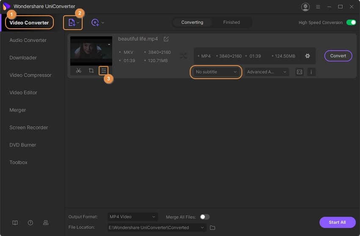Viewport: 360px width, 236px height.
Task: Open the Add Files dropdown arrow
Action: pos(78,22)
